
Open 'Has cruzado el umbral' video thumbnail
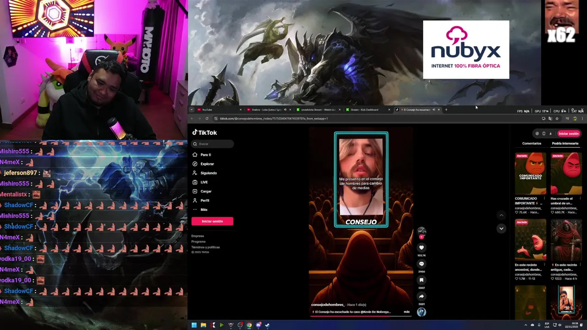coord(566,174)
